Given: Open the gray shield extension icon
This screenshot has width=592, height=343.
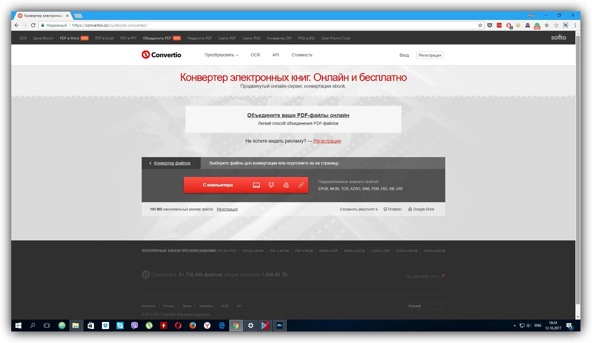Looking at the screenshot, I should tap(547, 25).
